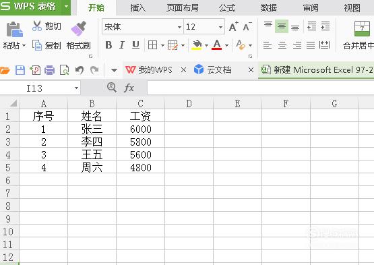
Task: Select the Format Painter (格式刷) brush
Action: [79, 28]
